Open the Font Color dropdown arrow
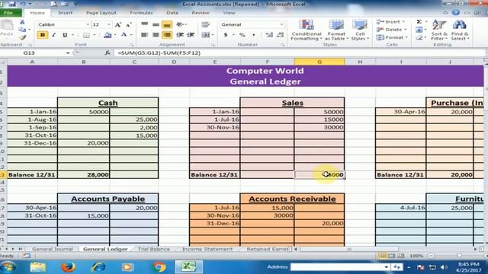488x274 pixels. coord(131,35)
